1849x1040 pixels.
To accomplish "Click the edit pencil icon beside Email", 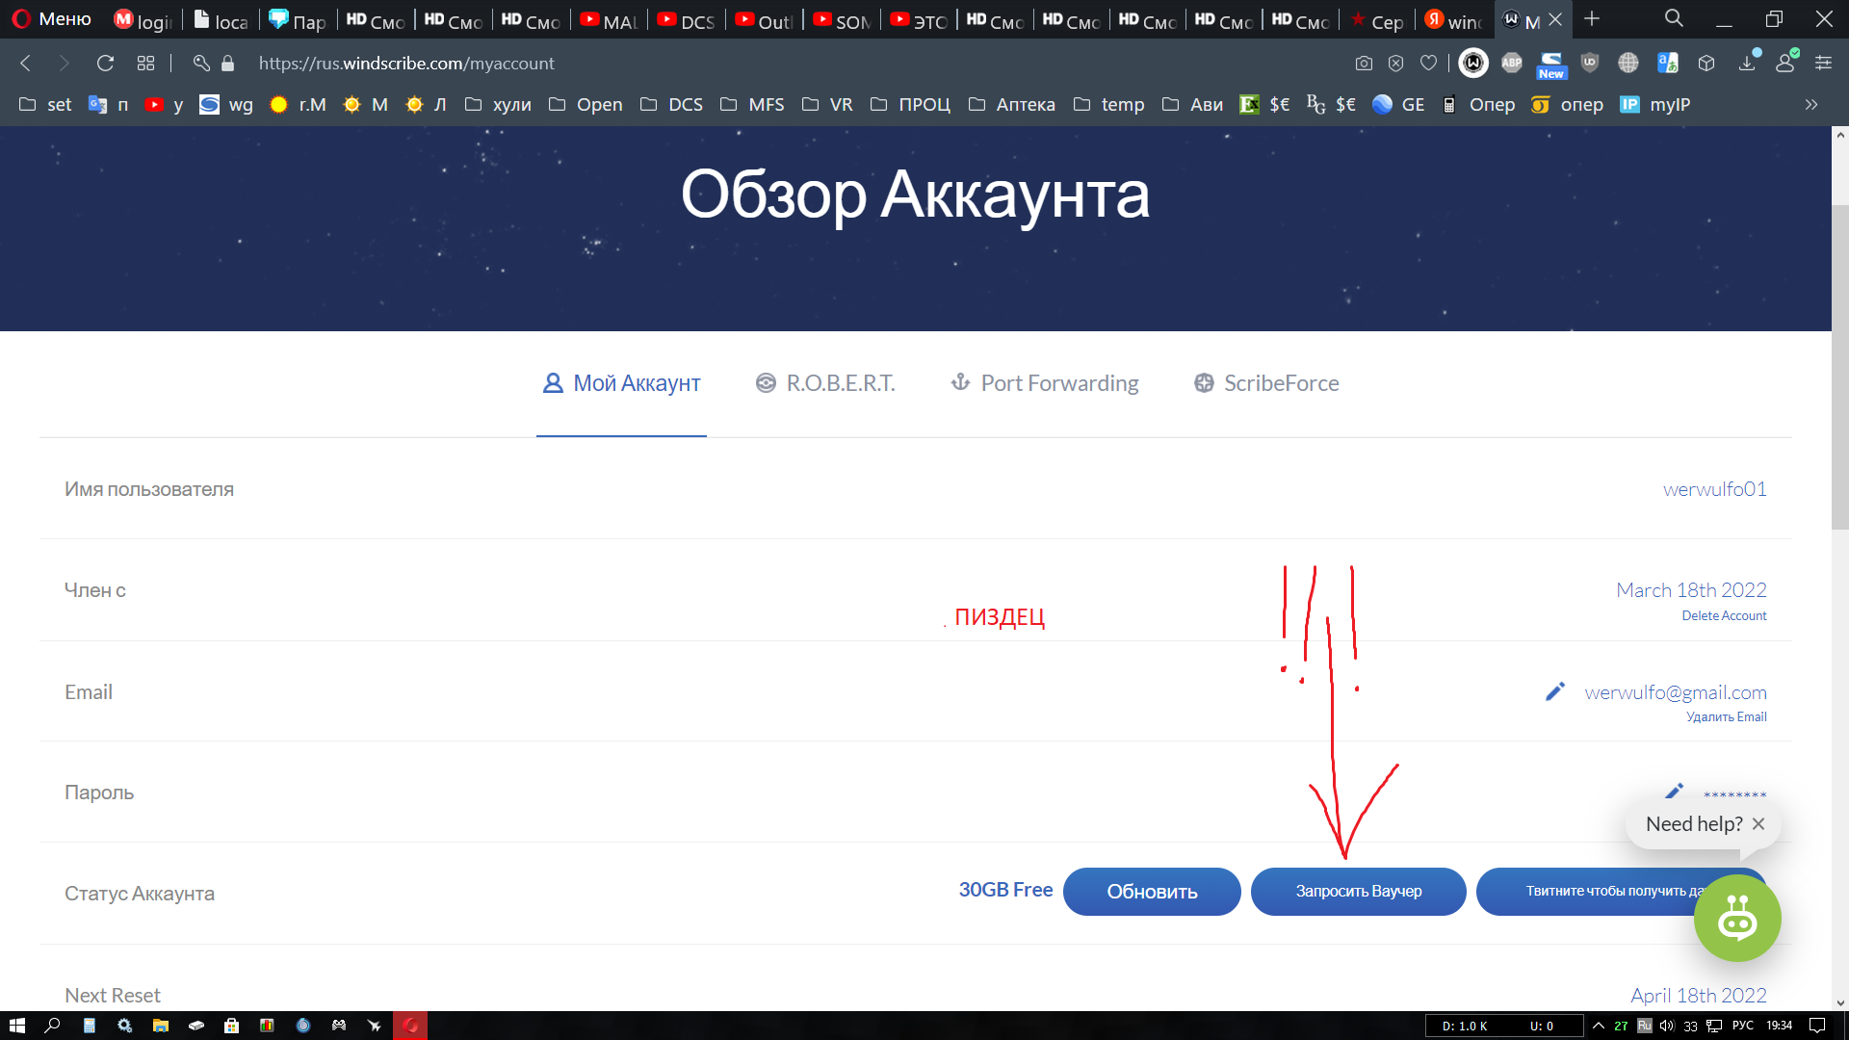I will click(x=1554, y=691).
